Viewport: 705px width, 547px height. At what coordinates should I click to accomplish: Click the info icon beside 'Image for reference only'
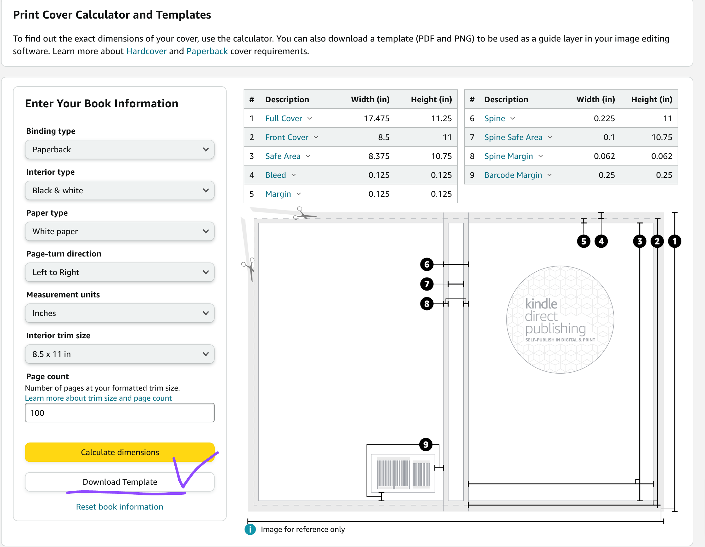[x=250, y=529]
